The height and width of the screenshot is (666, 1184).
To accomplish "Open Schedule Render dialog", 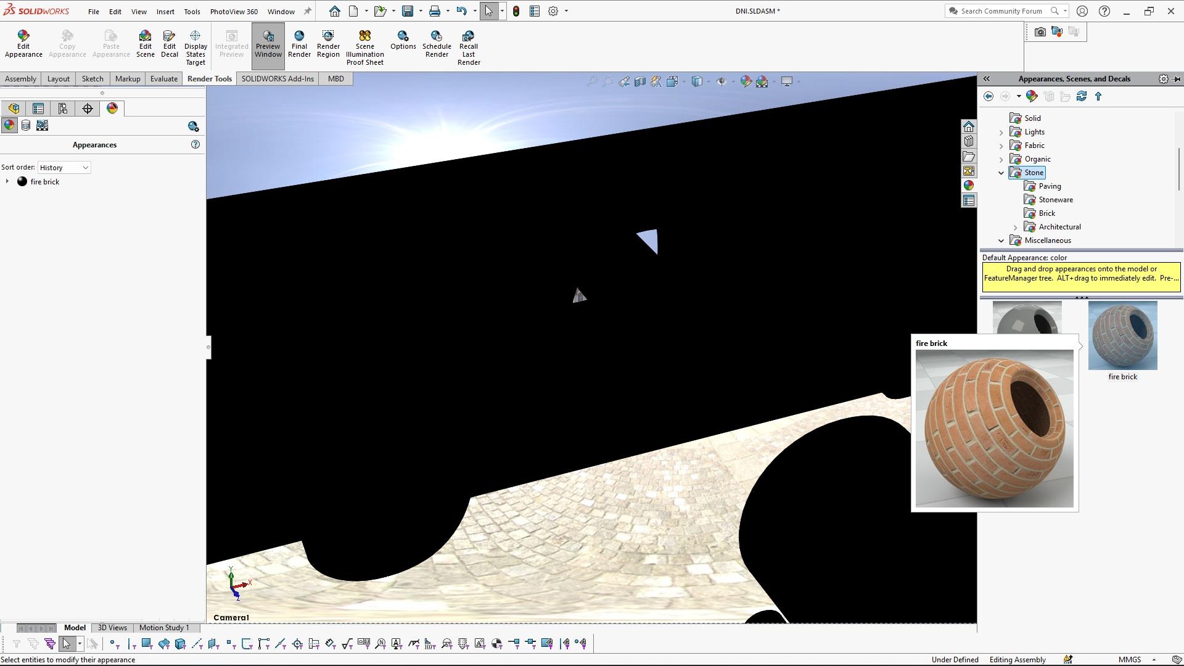I will (x=437, y=44).
